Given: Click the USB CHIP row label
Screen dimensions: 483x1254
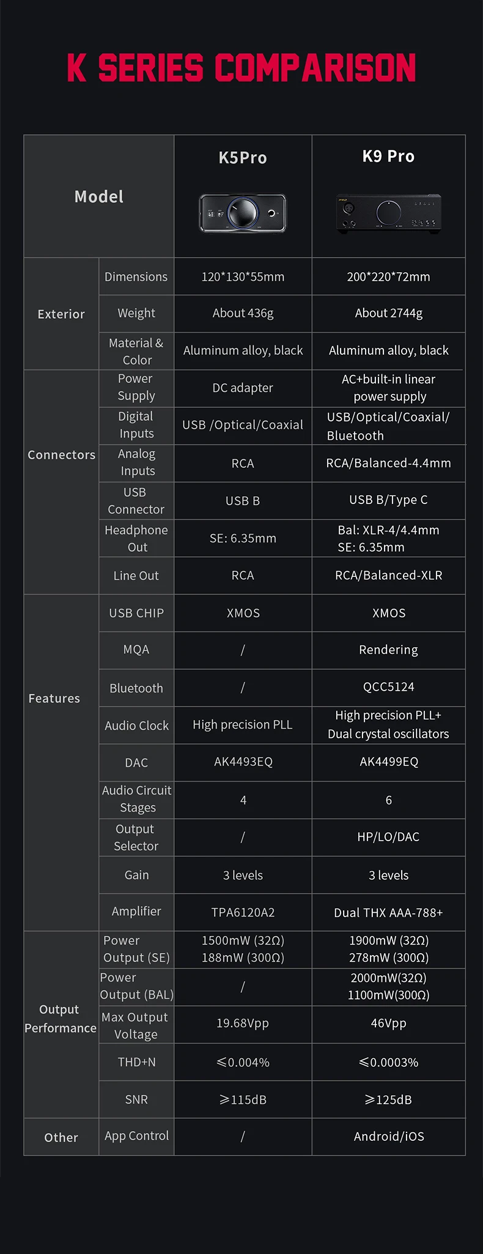Looking at the screenshot, I should (136, 613).
